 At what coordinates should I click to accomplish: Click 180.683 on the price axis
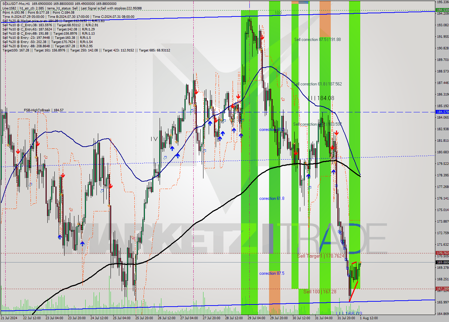coord(443,152)
